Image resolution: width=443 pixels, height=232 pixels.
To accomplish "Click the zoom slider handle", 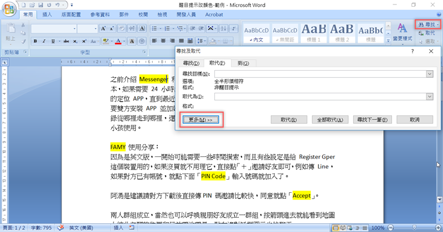I will click(414, 228).
